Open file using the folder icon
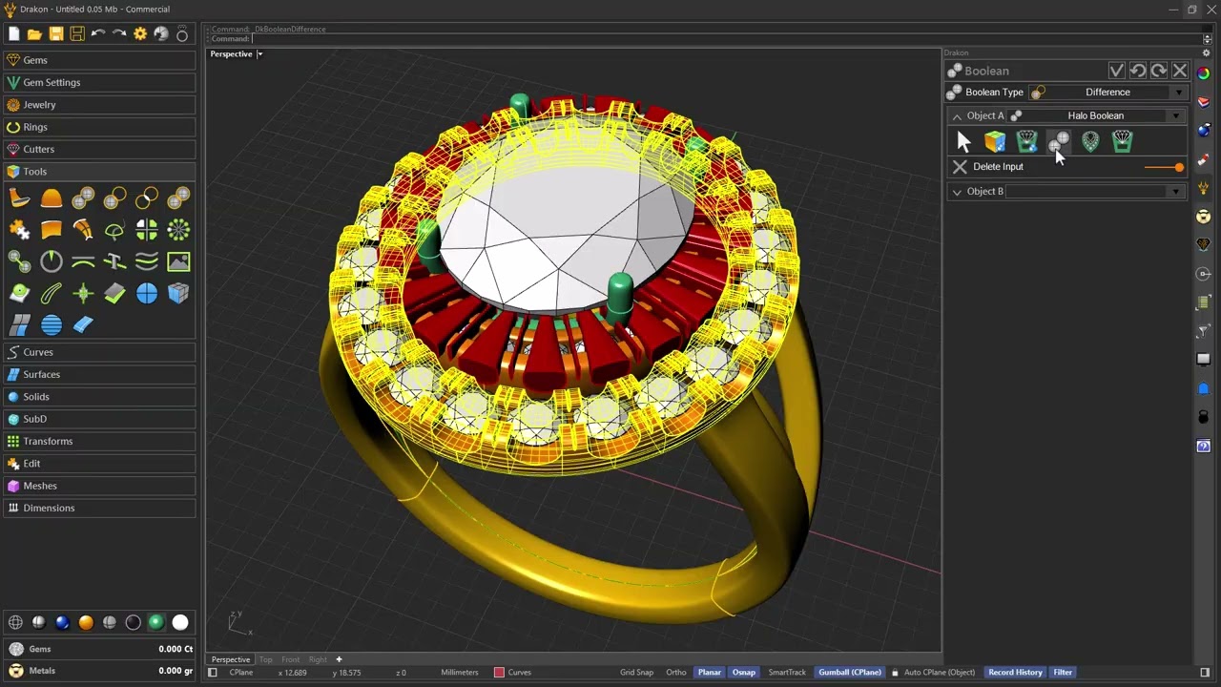Screen dimensions: 1221x687 click(34, 33)
